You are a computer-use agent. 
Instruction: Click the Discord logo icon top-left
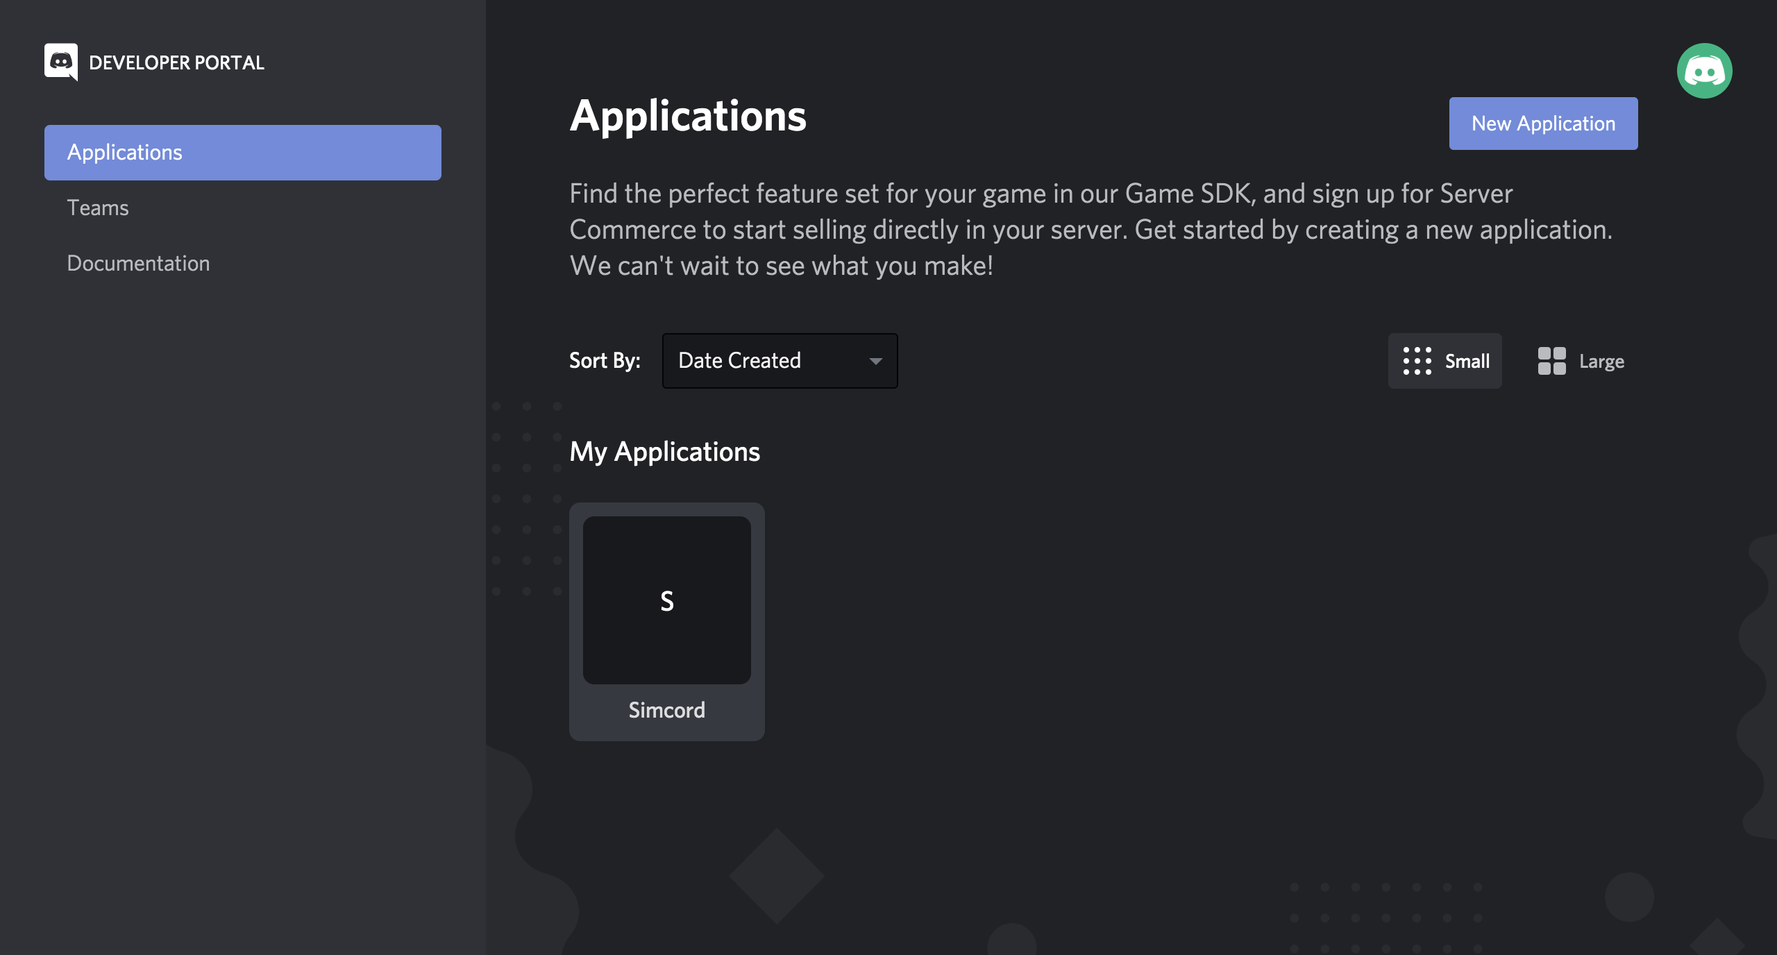tap(61, 61)
